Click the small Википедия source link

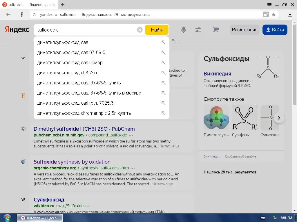click(212, 156)
